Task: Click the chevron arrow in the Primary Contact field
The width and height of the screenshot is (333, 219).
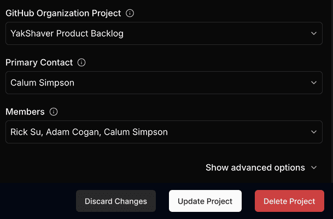Action: (313, 83)
